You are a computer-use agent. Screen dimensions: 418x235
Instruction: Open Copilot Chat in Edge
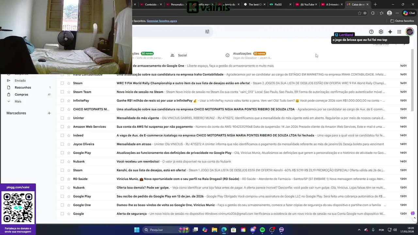click(x=409, y=13)
